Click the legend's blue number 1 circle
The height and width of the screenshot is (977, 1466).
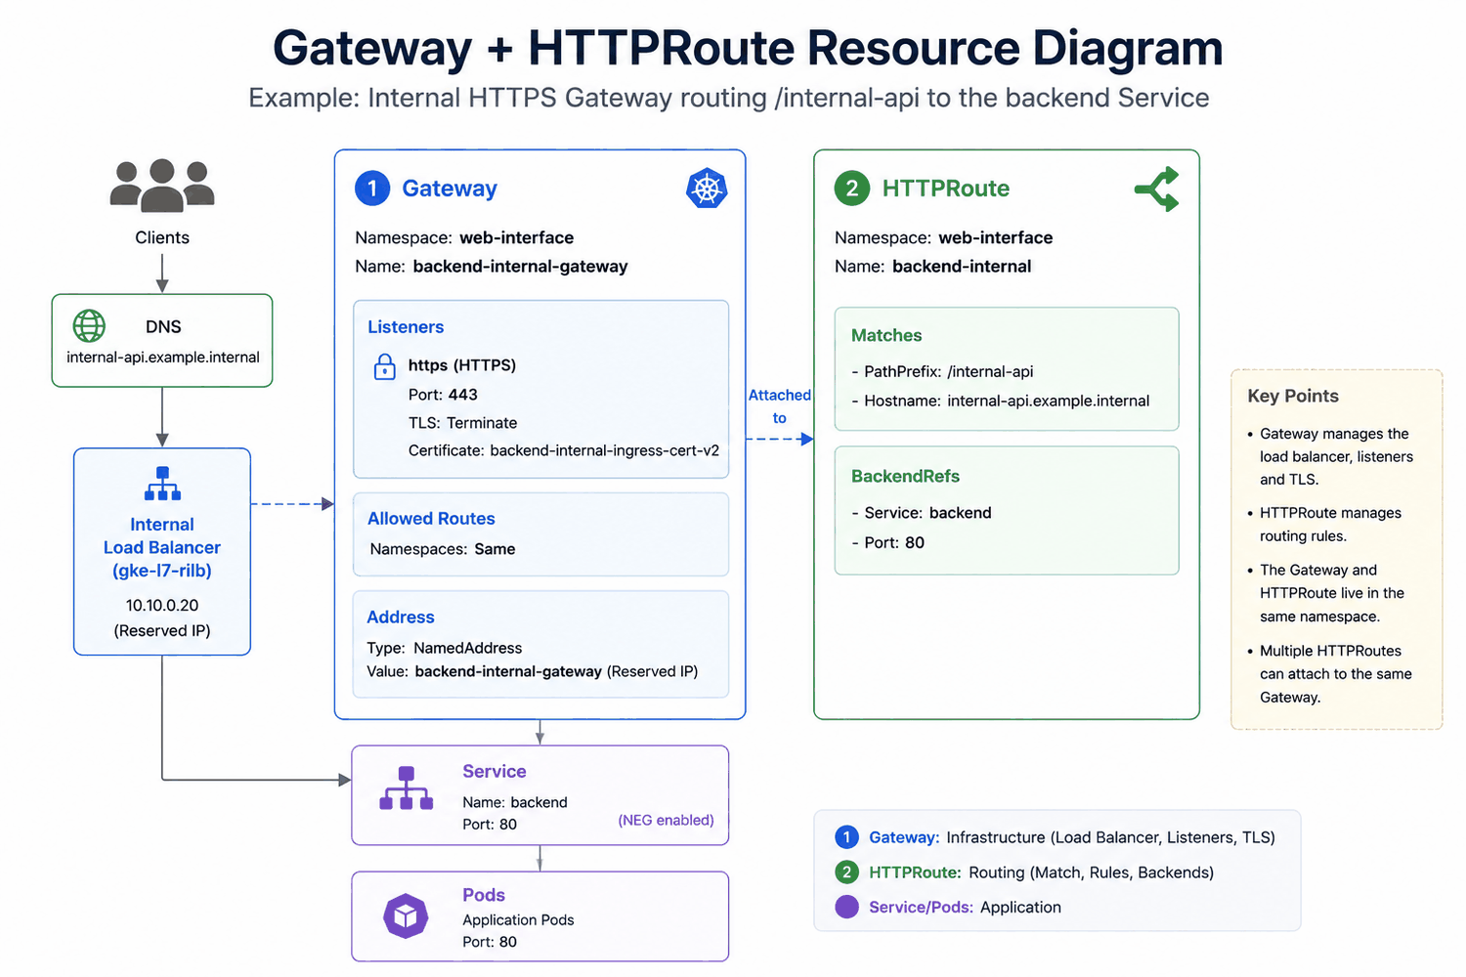pyautogui.click(x=846, y=837)
